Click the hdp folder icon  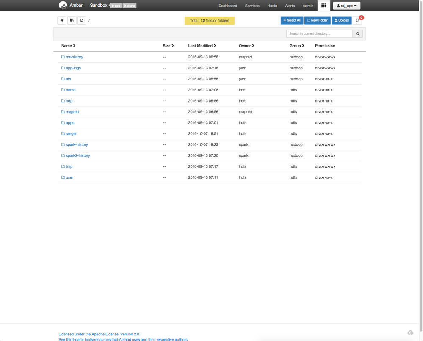click(63, 101)
